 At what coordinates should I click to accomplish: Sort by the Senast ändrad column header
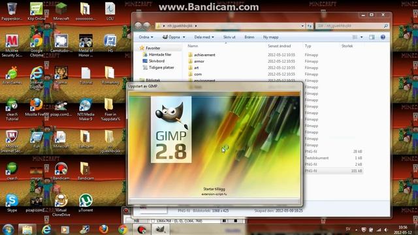[x=279, y=46]
